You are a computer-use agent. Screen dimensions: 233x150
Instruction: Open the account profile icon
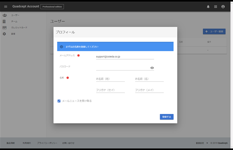click(x=223, y=7)
